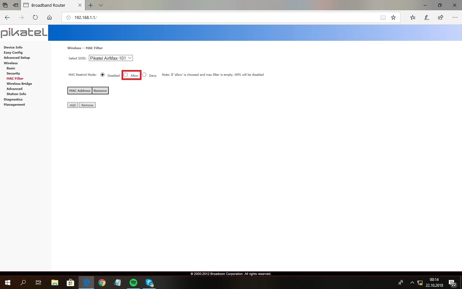462x289 pixels.
Task: Open Wireless Advanced settings
Action: pyautogui.click(x=14, y=89)
